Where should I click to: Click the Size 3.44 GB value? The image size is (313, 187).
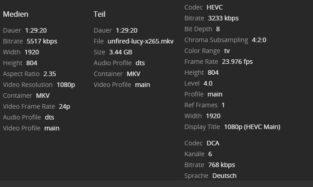[121, 52]
